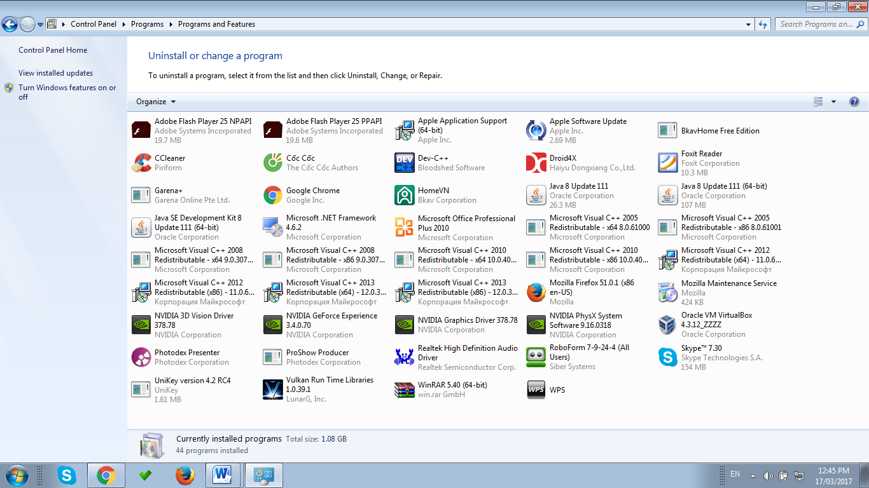Click the WinRAR 5.40 icon

click(x=404, y=390)
